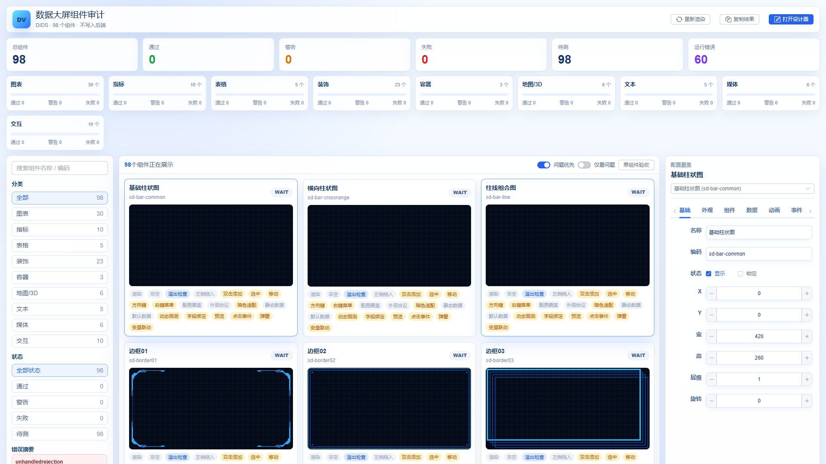This screenshot has height=464, width=826.
Task: Switch to the 数据 config tab
Action: click(x=752, y=210)
